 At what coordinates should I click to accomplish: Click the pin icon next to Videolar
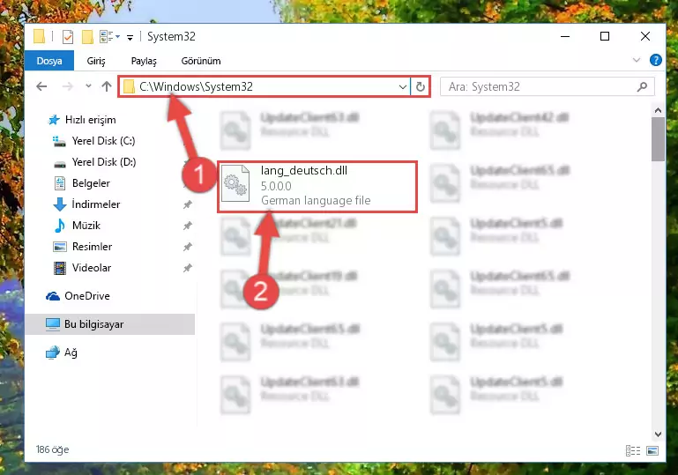coord(187,268)
